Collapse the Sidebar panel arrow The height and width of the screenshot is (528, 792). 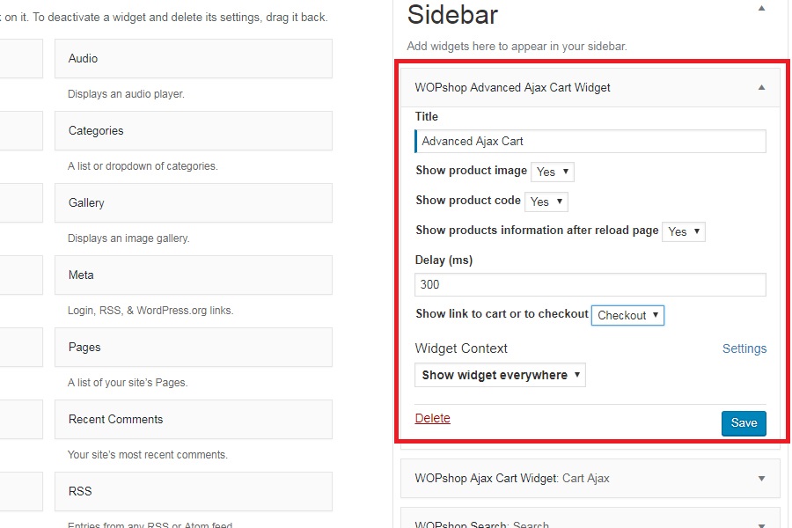[x=761, y=8]
